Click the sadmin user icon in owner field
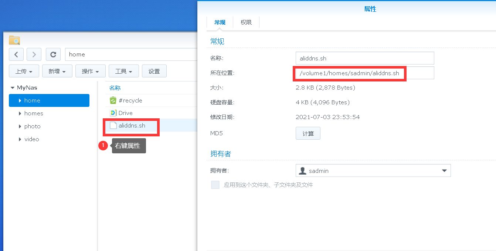 [x=302, y=171]
